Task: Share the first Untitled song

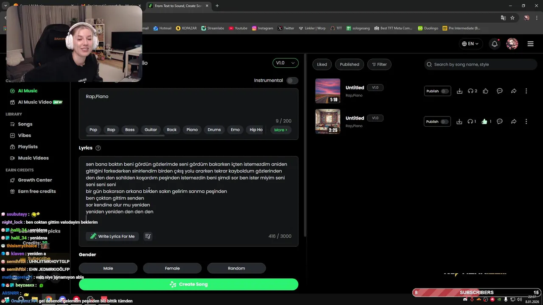Action: point(514,91)
